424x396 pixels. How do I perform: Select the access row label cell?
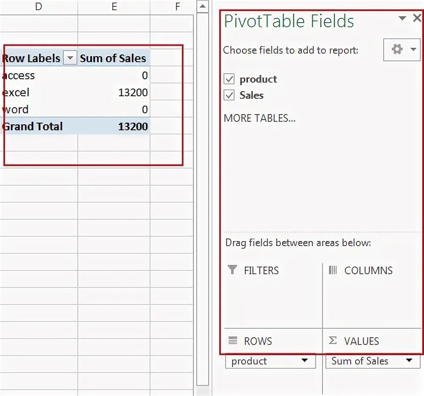(x=19, y=75)
